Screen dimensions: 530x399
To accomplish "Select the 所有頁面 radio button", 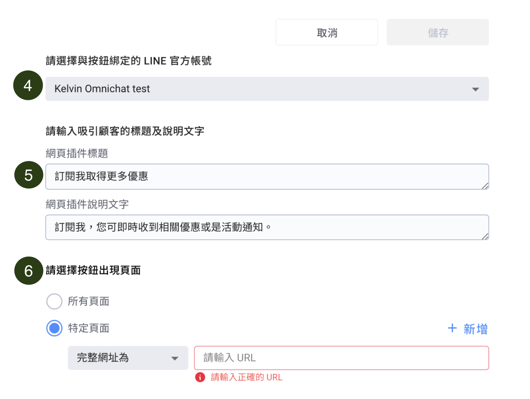I will (54, 301).
